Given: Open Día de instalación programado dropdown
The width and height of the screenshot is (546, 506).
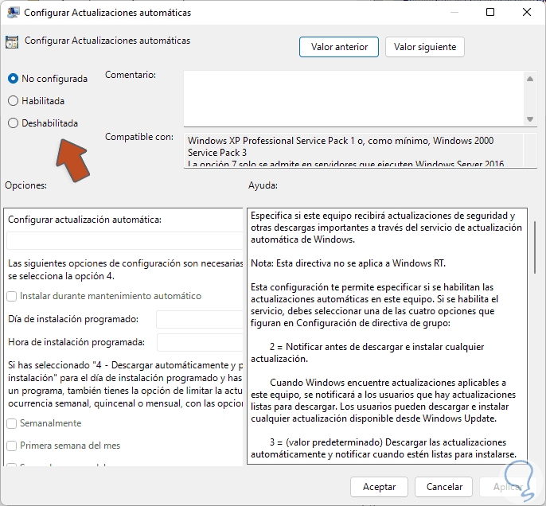Looking at the screenshot, I should click(x=200, y=320).
